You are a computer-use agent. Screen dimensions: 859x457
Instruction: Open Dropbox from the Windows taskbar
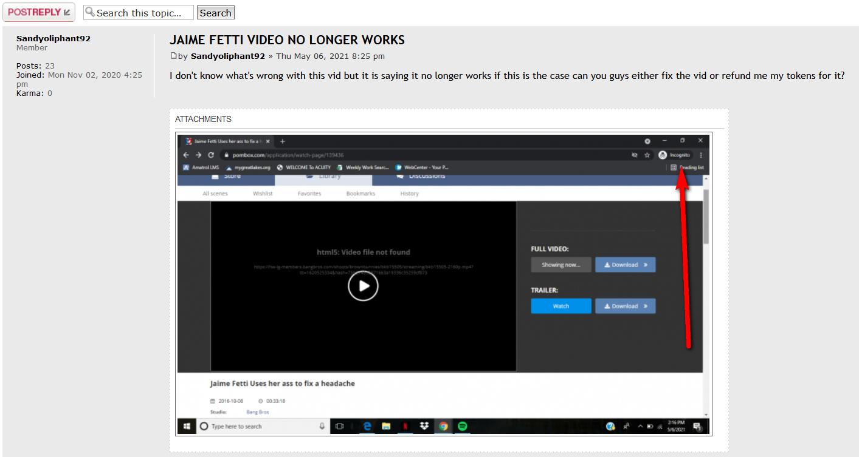[x=424, y=426]
